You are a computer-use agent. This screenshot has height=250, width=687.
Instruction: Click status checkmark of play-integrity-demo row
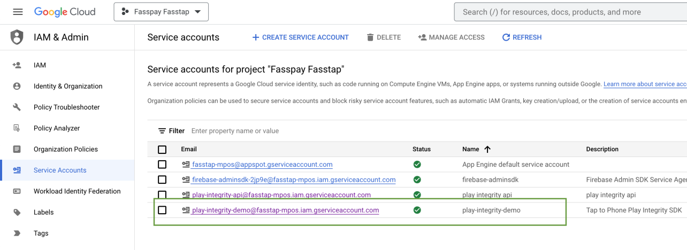[x=417, y=210]
